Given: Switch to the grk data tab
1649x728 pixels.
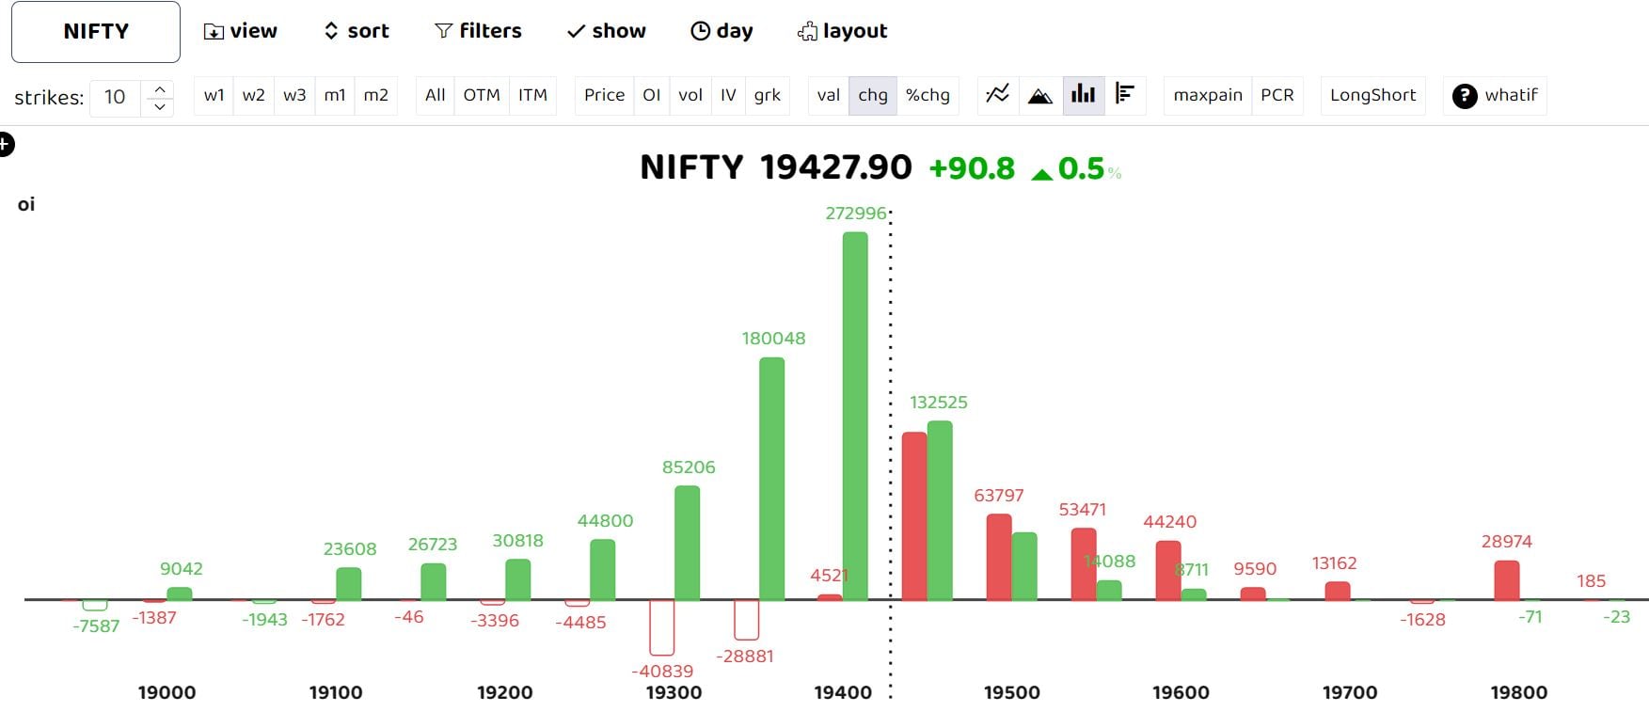Looking at the screenshot, I should pos(768,95).
